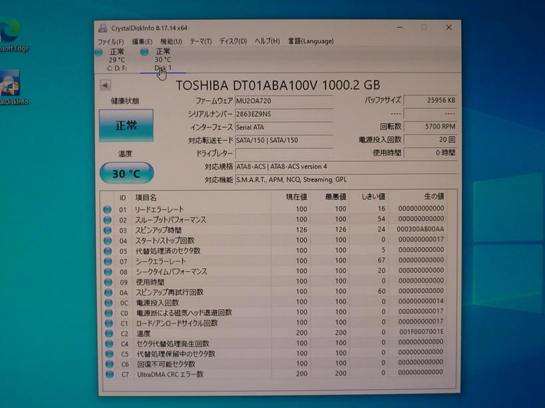
Task: Open CrystalDiskInfo desktop shortcut
Action: (x=12, y=88)
